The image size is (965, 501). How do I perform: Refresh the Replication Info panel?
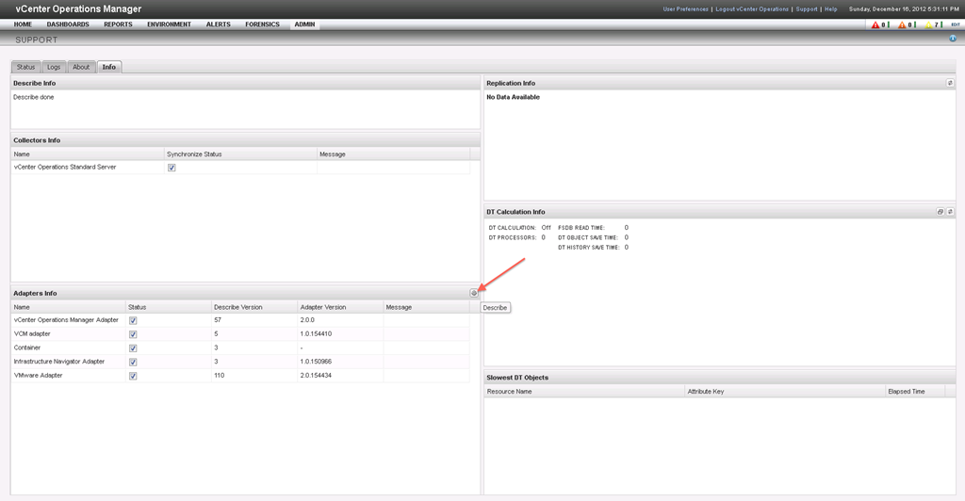pyautogui.click(x=950, y=83)
